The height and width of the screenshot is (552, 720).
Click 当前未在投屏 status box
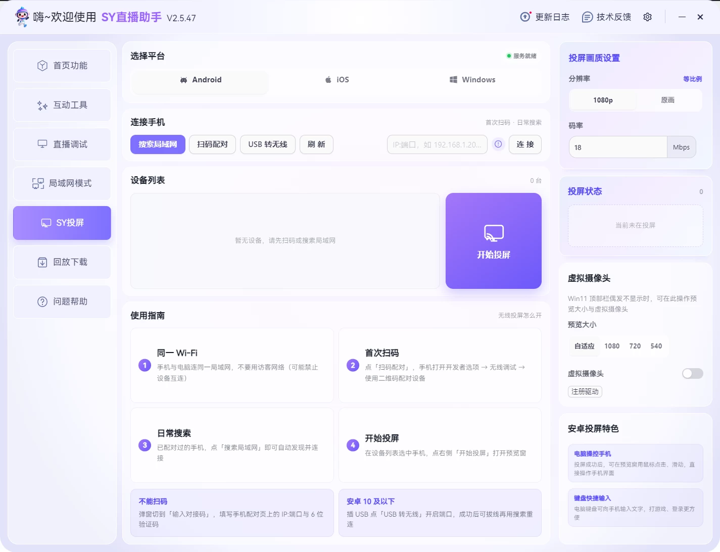[636, 226]
